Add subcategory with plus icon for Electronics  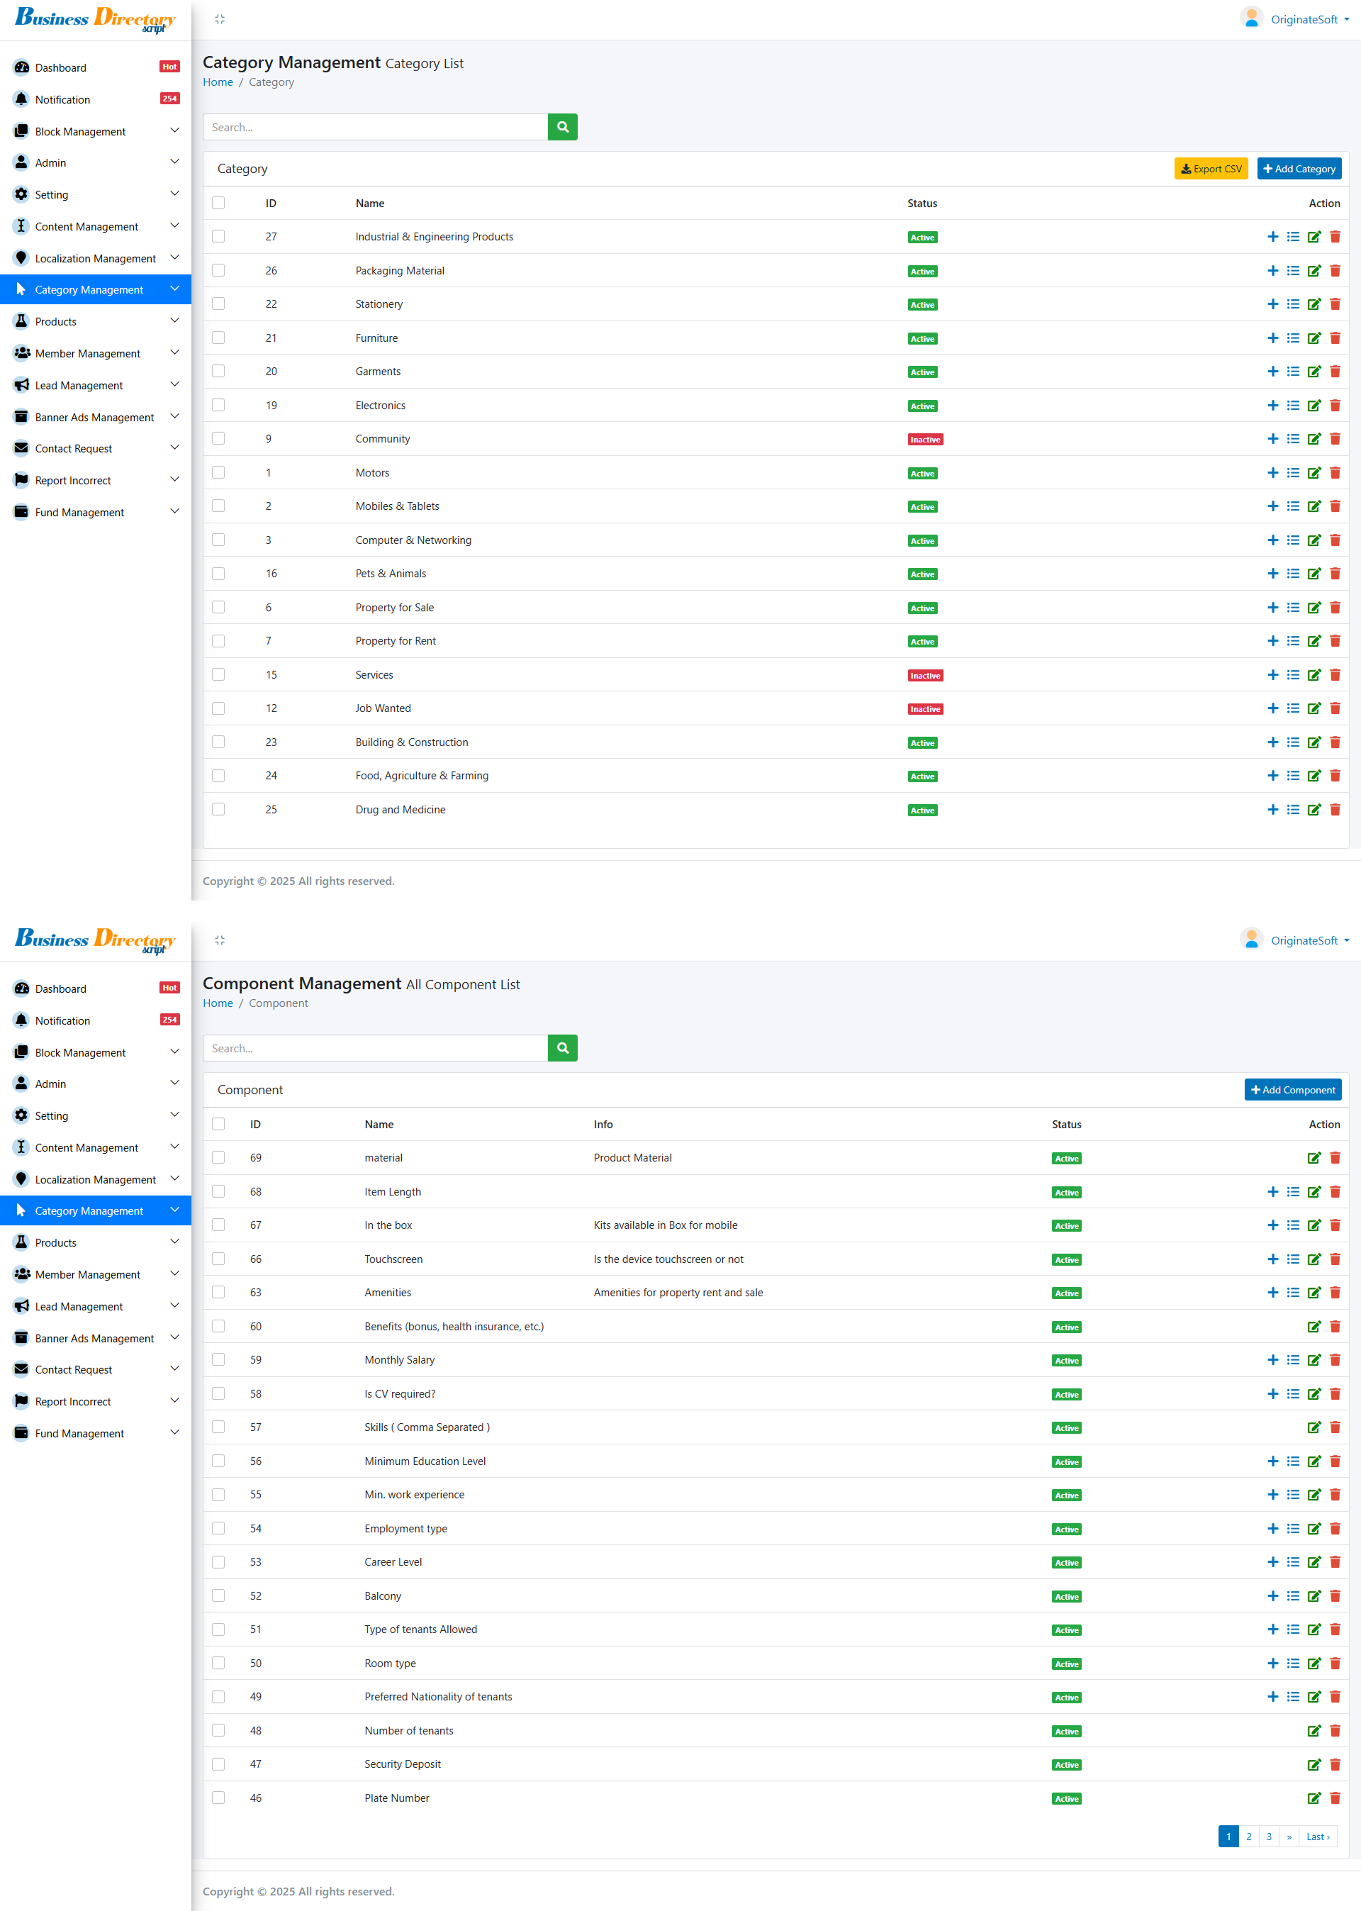pyautogui.click(x=1272, y=406)
